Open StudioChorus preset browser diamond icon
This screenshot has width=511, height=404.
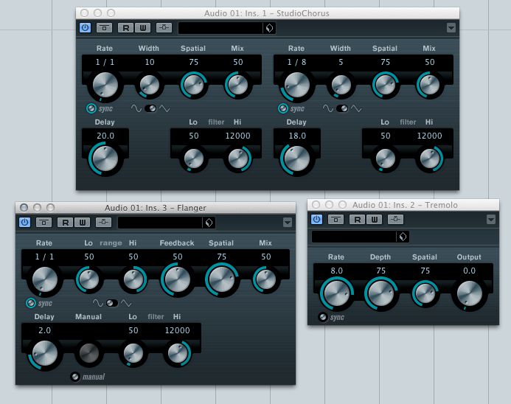tap(270, 28)
